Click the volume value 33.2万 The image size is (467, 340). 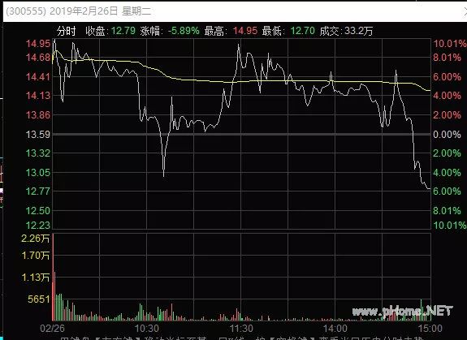tap(359, 31)
